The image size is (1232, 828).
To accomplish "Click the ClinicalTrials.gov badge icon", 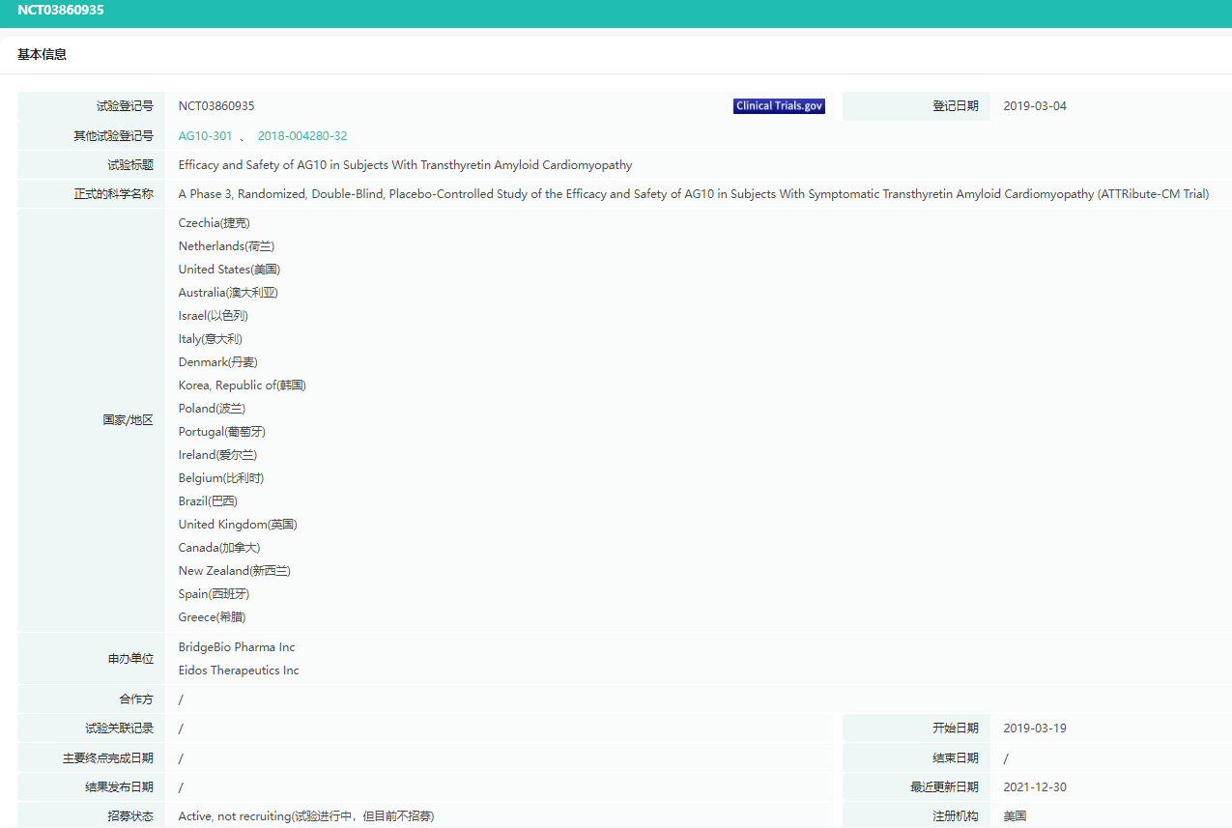I will [779, 106].
